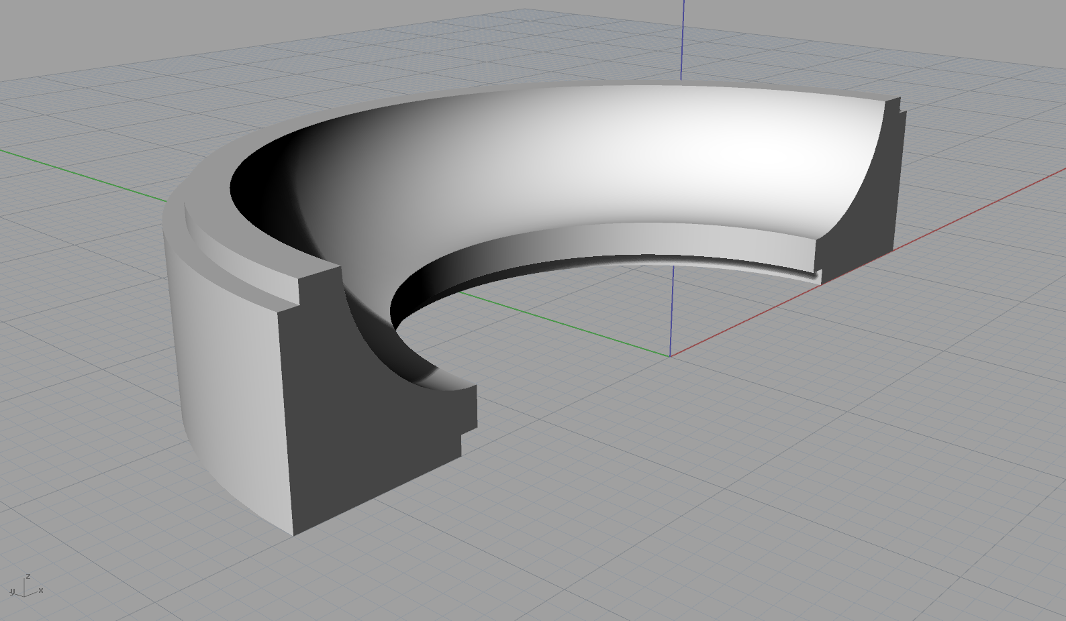Click the origin point where the axes meet
Image resolution: width=1066 pixels, height=621 pixels.
click(x=670, y=356)
